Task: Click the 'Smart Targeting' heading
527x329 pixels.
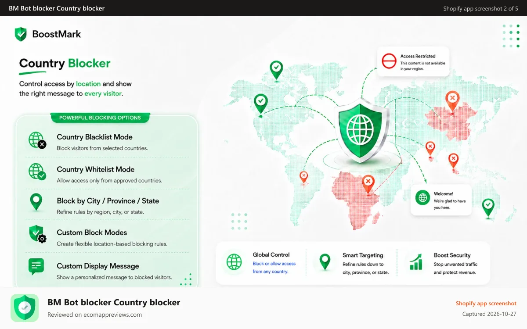Action: (363, 255)
